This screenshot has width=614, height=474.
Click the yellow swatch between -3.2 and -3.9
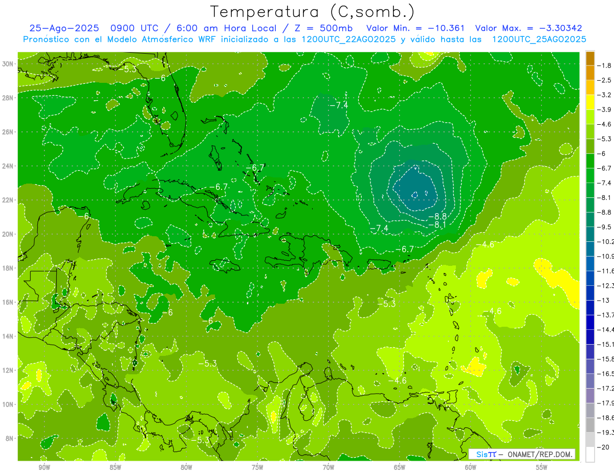pos(590,102)
